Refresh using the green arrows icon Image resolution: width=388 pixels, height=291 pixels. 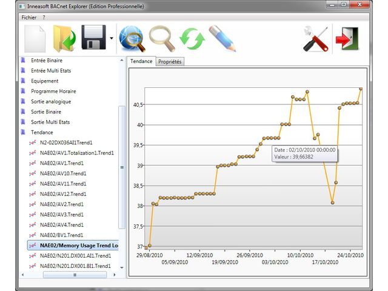point(192,39)
